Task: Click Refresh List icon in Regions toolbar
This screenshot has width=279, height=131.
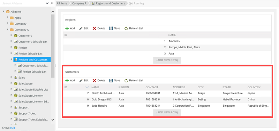Action: (126, 28)
